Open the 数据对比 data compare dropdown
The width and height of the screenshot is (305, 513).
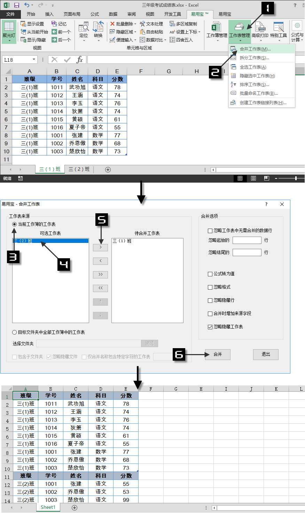[153, 40]
